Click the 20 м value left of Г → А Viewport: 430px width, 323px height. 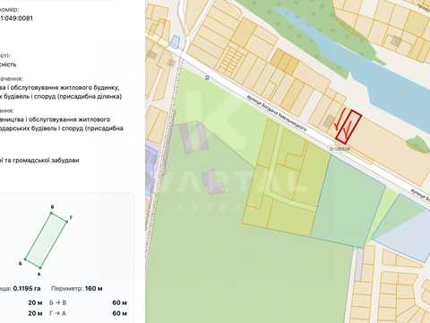[x=35, y=313]
